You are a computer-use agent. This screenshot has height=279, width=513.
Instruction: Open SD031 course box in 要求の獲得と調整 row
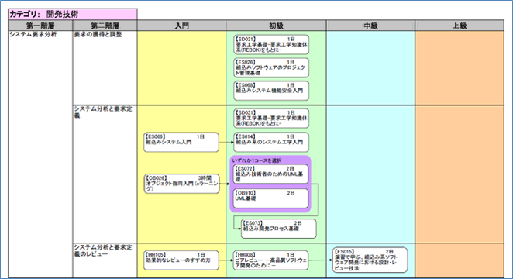(x=271, y=44)
